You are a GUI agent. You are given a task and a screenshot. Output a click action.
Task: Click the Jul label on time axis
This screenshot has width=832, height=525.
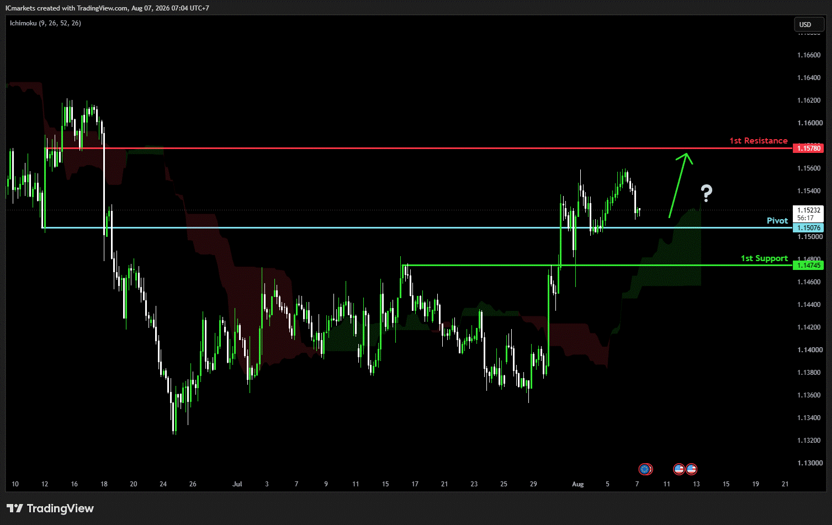237,484
